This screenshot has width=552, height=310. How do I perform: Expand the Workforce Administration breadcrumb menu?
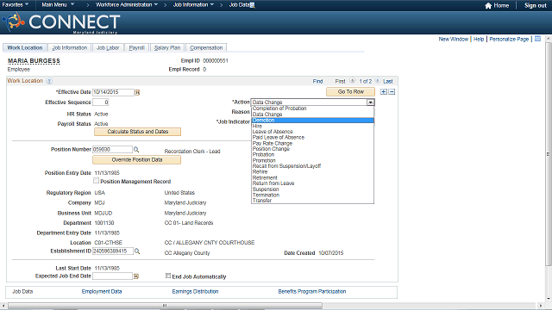(x=127, y=5)
